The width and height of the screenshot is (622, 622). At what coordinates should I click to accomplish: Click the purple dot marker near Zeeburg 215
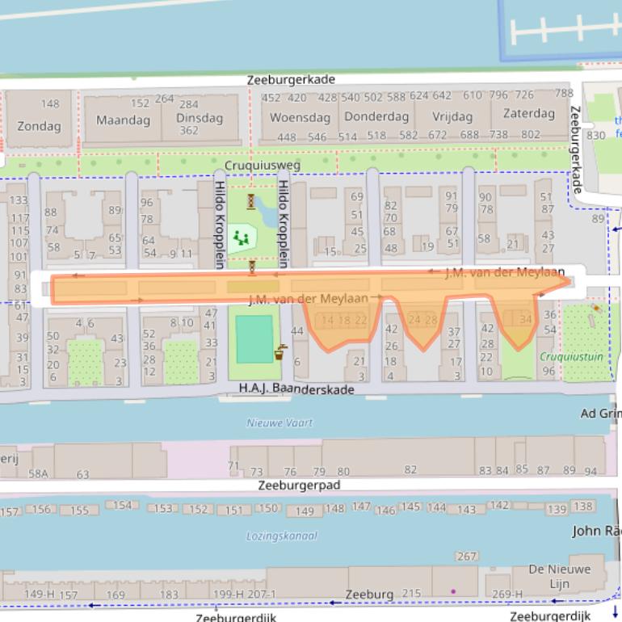pos(452,591)
